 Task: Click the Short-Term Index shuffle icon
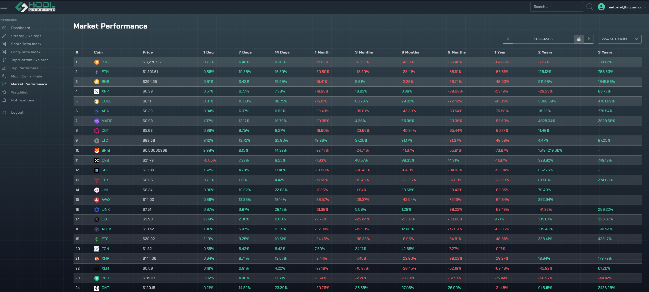[x=4, y=44]
